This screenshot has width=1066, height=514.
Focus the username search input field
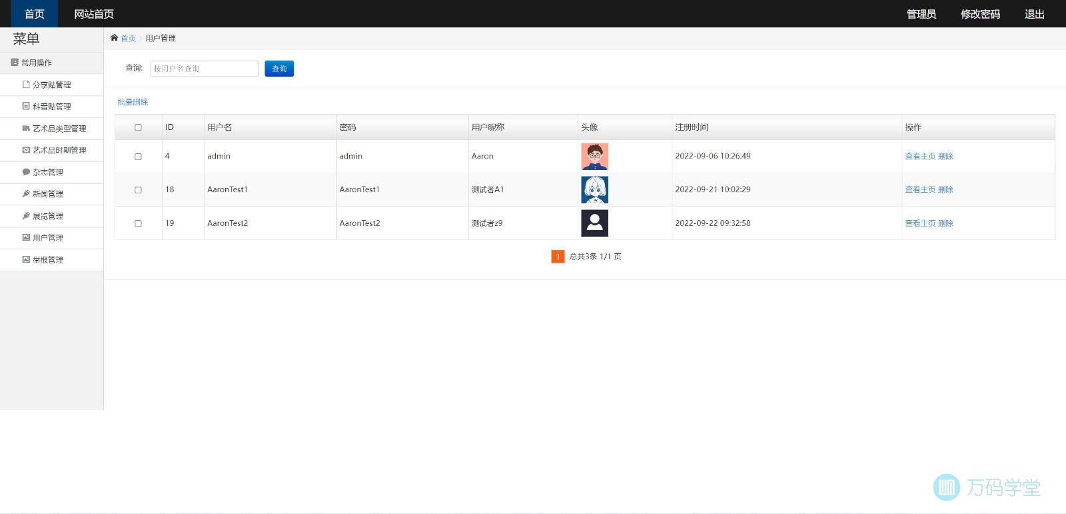(205, 69)
